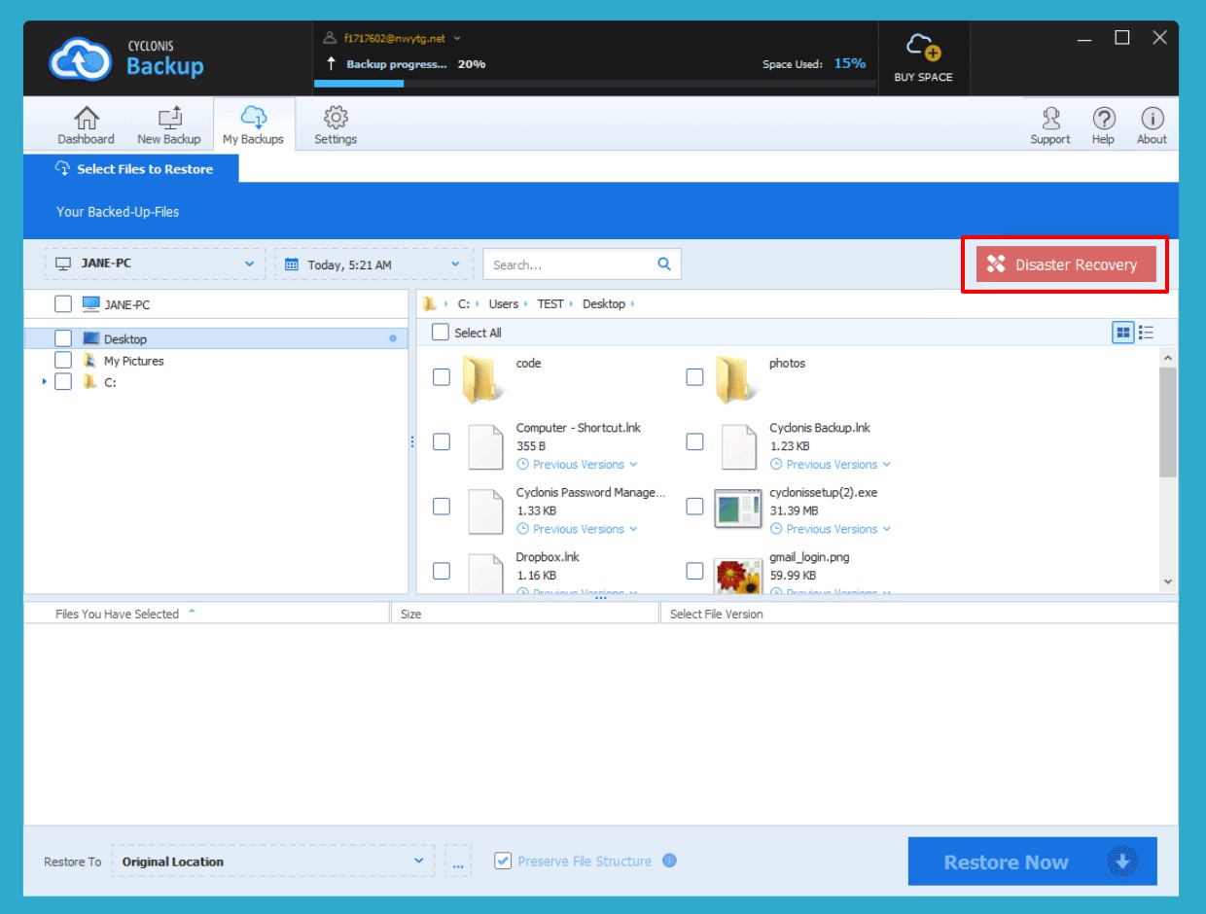This screenshot has width=1206, height=914.
Task: Click the search magnifier icon
Action: click(664, 264)
